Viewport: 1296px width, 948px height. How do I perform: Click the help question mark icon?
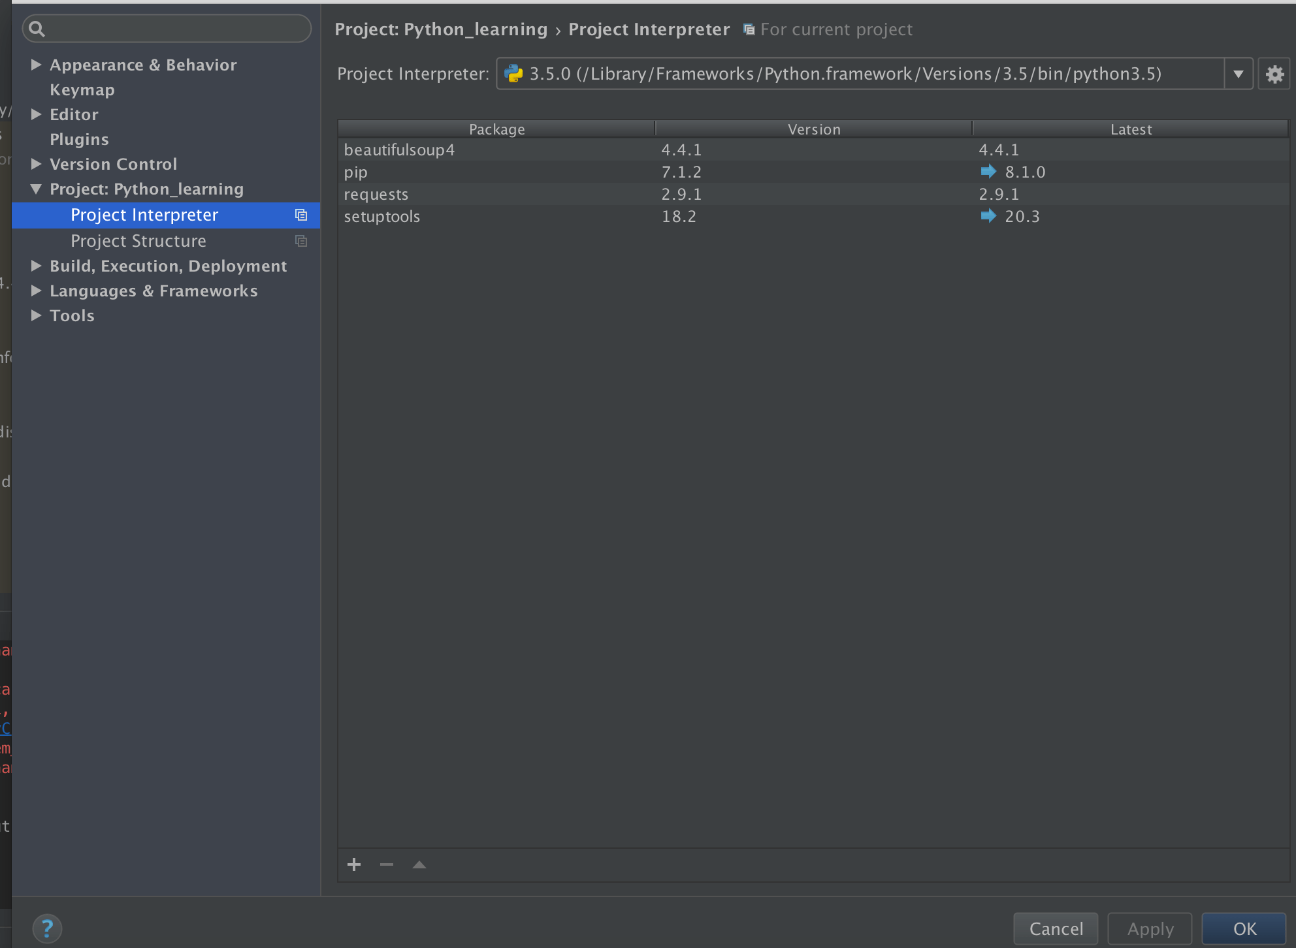pyautogui.click(x=47, y=928)
